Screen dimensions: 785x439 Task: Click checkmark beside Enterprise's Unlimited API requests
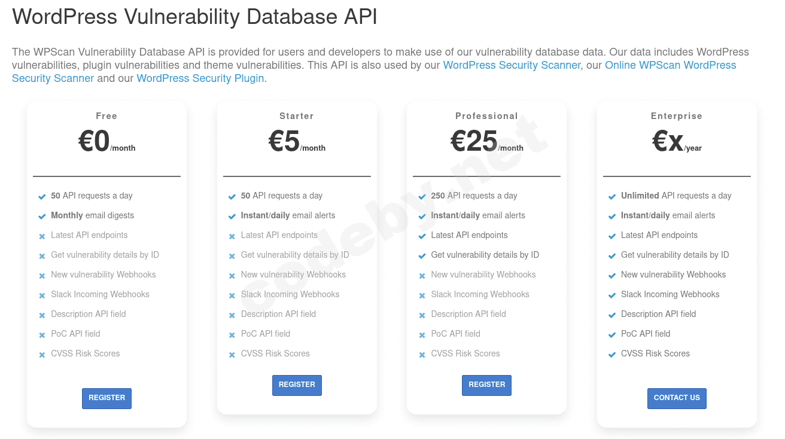[x=612, y=197]
